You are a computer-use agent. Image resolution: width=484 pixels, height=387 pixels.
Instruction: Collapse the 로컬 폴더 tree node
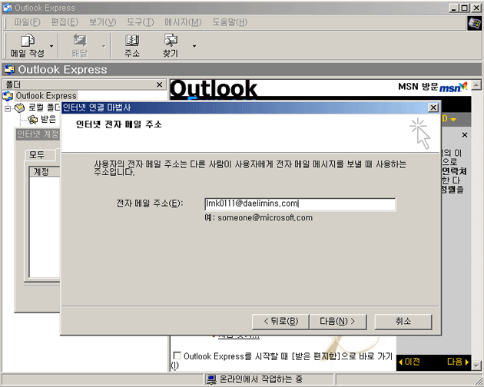pyautogui.click(x=8, y=108)
